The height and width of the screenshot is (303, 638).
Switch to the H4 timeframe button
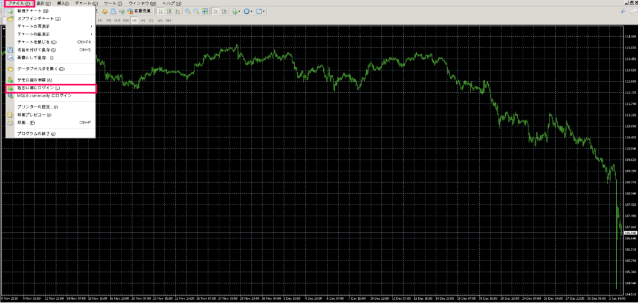pyautogui.click(x=143, y=20)
